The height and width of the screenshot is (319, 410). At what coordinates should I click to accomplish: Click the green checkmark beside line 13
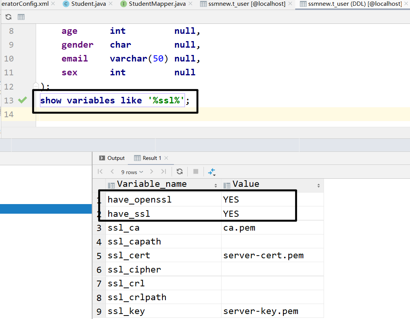tap(22, 100)
